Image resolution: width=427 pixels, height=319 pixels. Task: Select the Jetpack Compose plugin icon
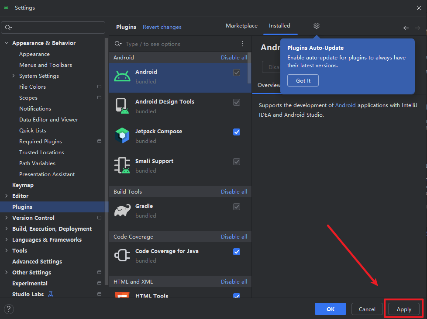point(122,135)
